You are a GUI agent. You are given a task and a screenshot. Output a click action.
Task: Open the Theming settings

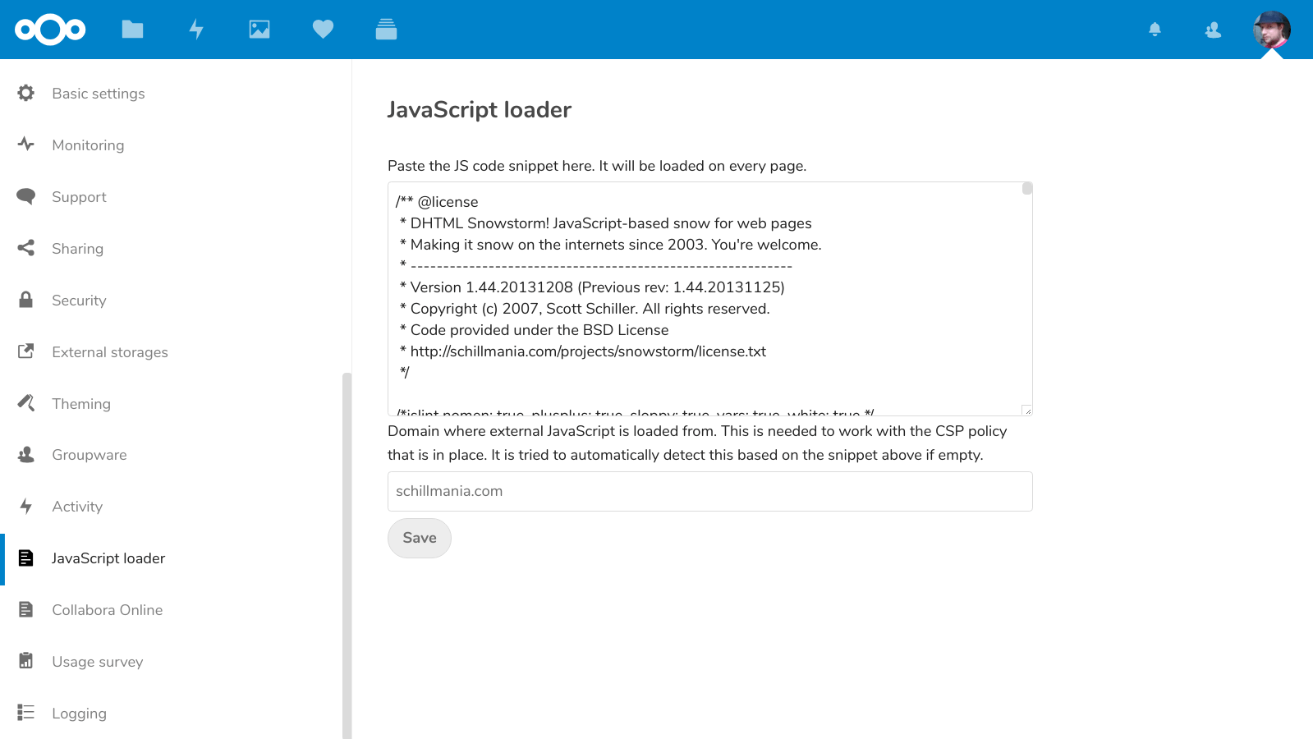click(x=80, y=404)
